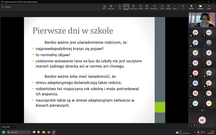Image resolution: width=216 pixels, height=135 pixels.
Task: Expand the Opuść leave options arrow
Action: coord(213,7)
